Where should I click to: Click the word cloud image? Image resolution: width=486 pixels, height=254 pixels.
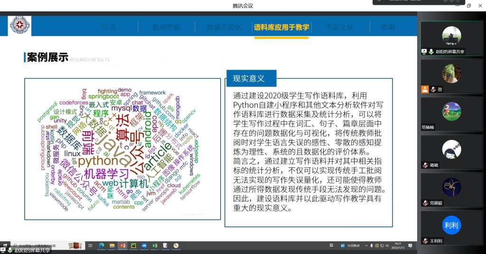coord(122,149)
